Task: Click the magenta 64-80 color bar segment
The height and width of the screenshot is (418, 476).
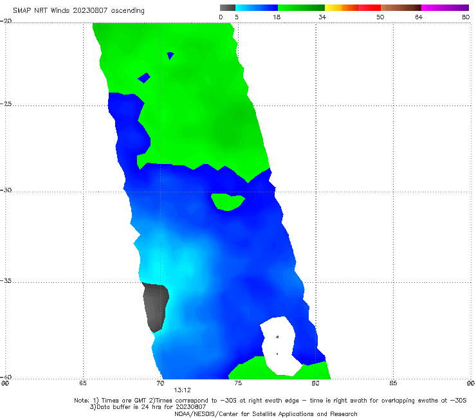Action: pyautogui.click(x=445, y=8)
